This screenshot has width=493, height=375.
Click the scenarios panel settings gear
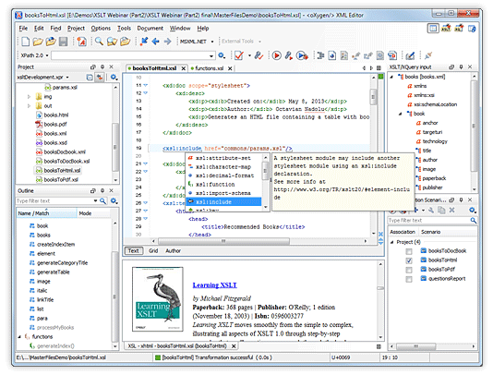[x=473, y=210]
